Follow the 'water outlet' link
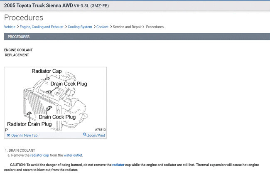This screenshot has width=270, height=175. tap(73, 155)
